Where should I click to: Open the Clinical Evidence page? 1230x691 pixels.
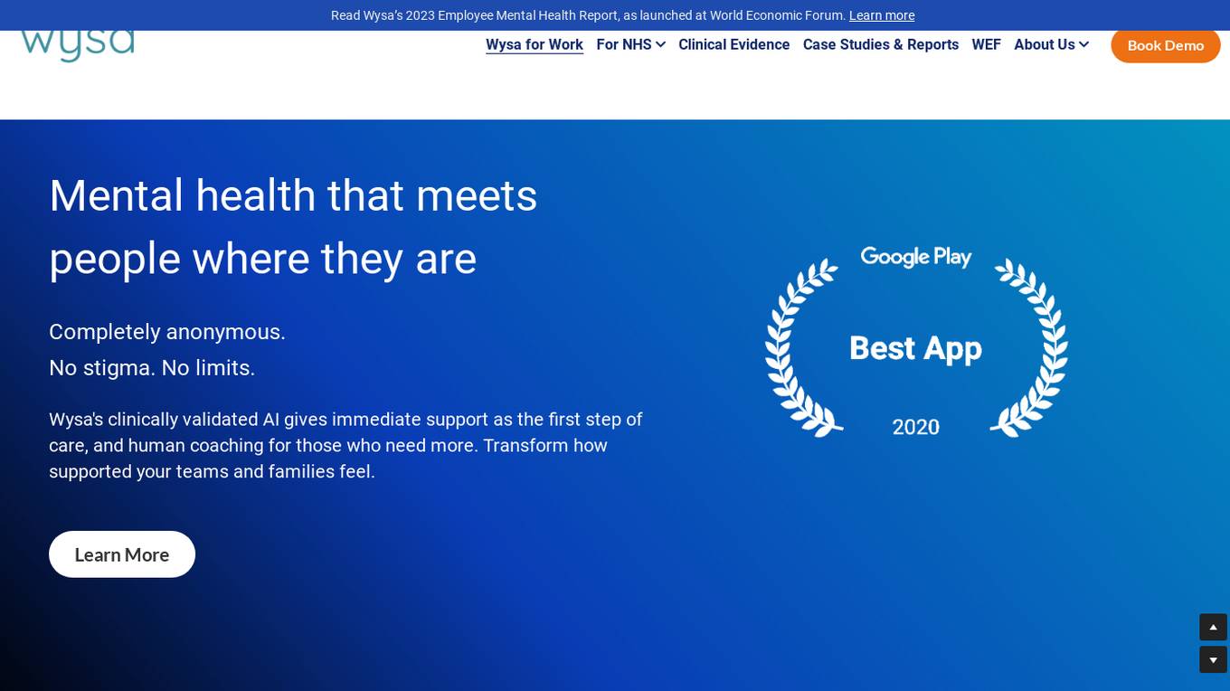tap(734, 45)
